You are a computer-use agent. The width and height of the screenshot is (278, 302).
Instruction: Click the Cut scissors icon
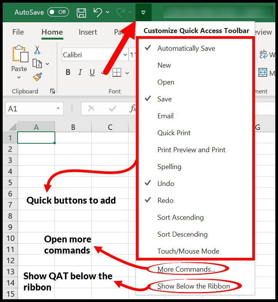[37, 50]
